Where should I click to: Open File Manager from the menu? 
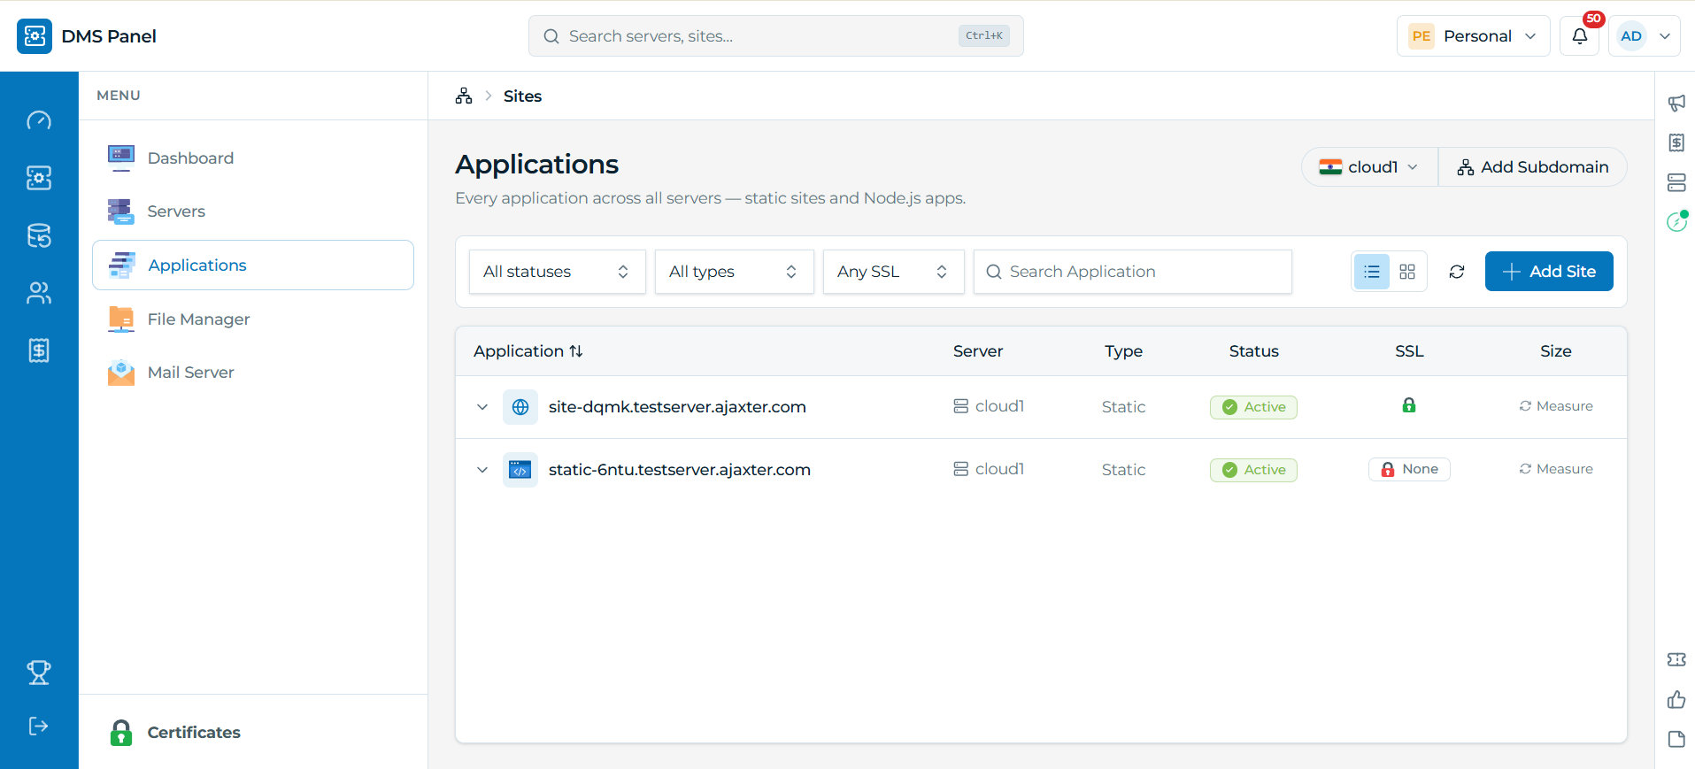[x=253, y=319]
